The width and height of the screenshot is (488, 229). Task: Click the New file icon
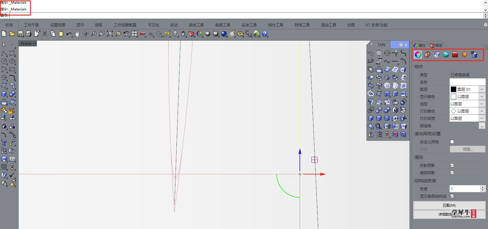pyautogui.click(x=4, y=34)
